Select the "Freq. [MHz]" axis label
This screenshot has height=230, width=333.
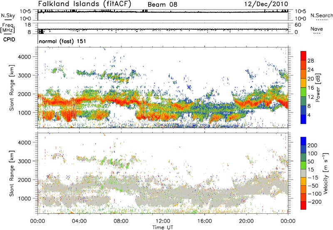tap(8, 28)
